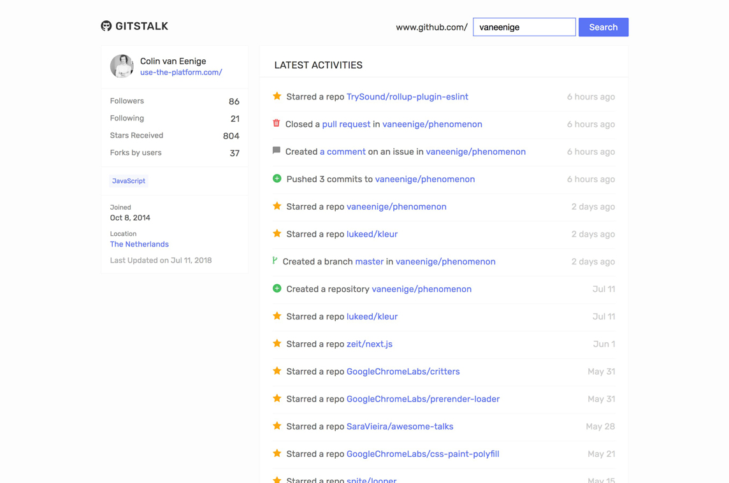Open the zeit/next.js repo link
729x483 pixels.
tap(370, 344)
